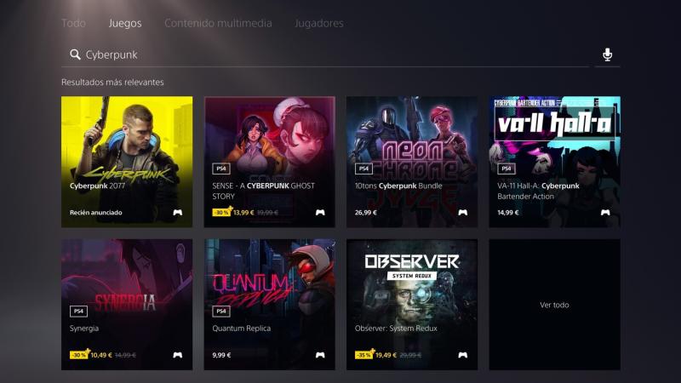Click controller icon on Synergia tile
Viewport: 681px width, 383px height.
click(x=178, y=355)
